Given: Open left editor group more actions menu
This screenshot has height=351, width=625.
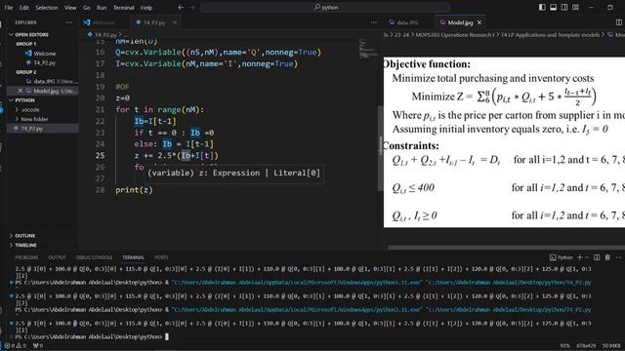Looking at the screenshot, I should coord(373,22).
